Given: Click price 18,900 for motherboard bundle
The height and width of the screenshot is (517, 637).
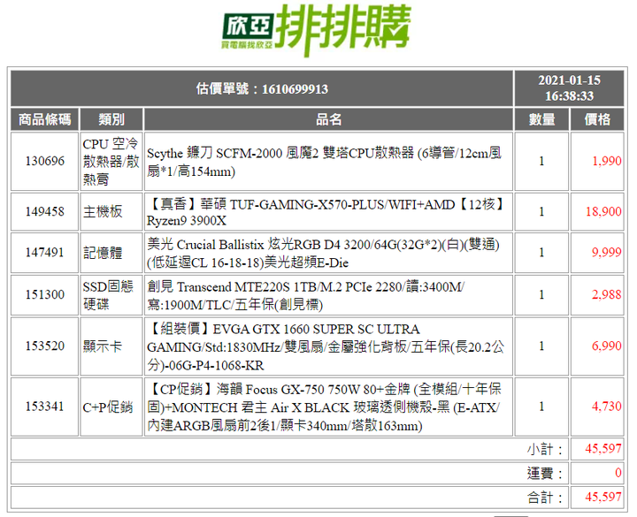Looking at the screenshot, I should click(x=603, y=211).
